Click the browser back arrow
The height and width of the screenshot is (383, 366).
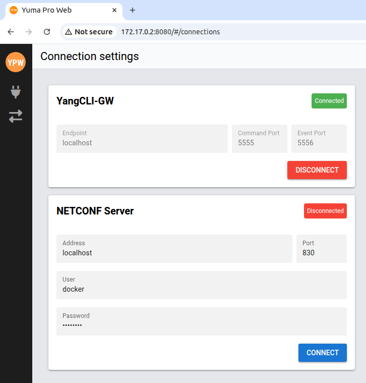tap(11, 32)
